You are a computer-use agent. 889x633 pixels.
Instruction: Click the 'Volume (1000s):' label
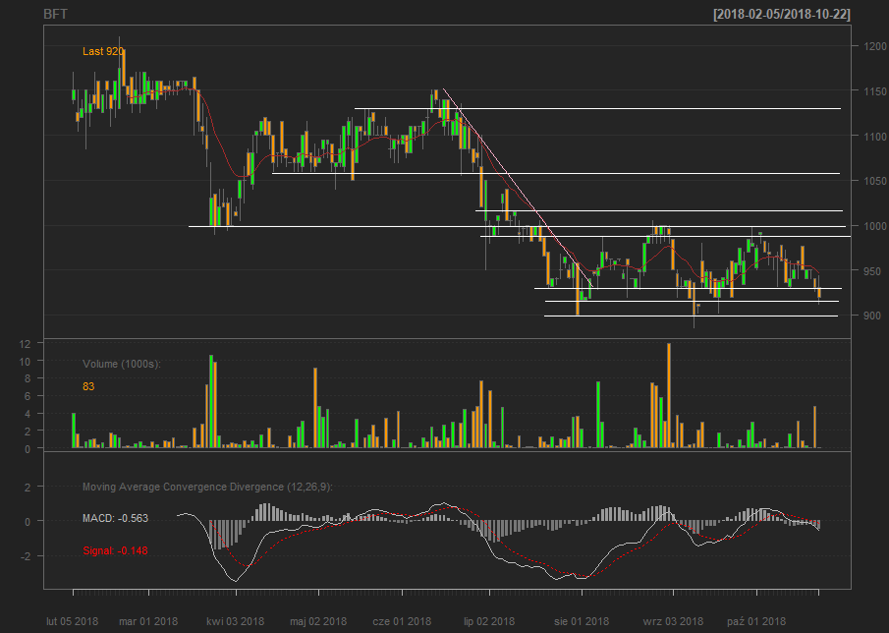pos(122,364)
